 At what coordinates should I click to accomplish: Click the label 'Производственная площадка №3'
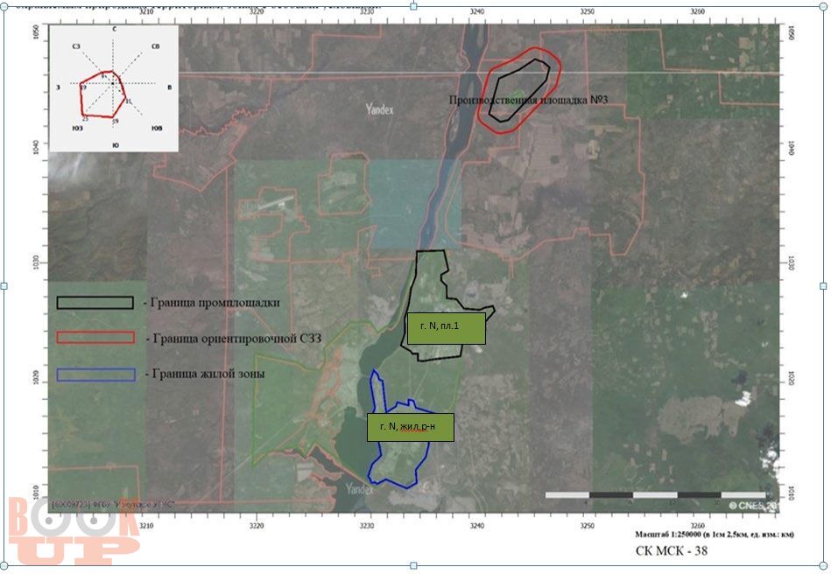pos(528,100)
